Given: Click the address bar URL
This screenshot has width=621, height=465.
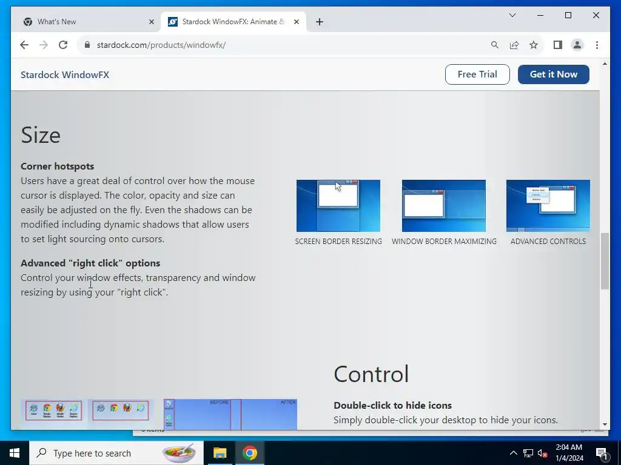Looking at the screenshot, I should 161,45.
